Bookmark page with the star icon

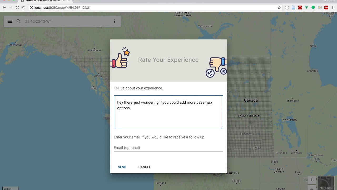pyautogui.click(x=279, y=8)
